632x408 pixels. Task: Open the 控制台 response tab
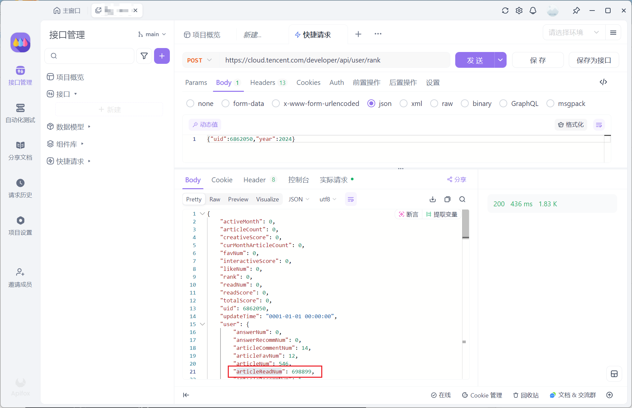click(x=298, y=180)
